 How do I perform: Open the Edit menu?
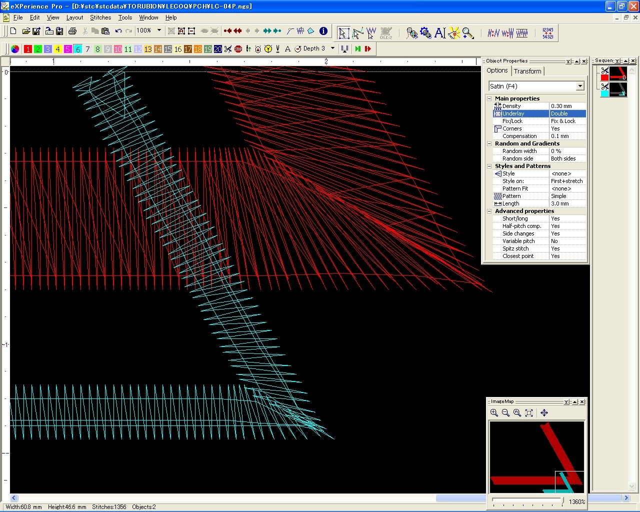[34, 17]
